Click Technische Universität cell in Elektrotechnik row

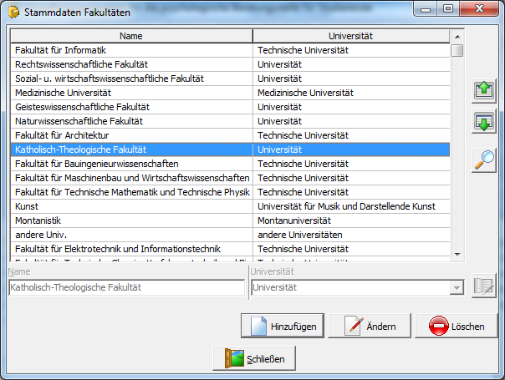(x=351, y=249)
